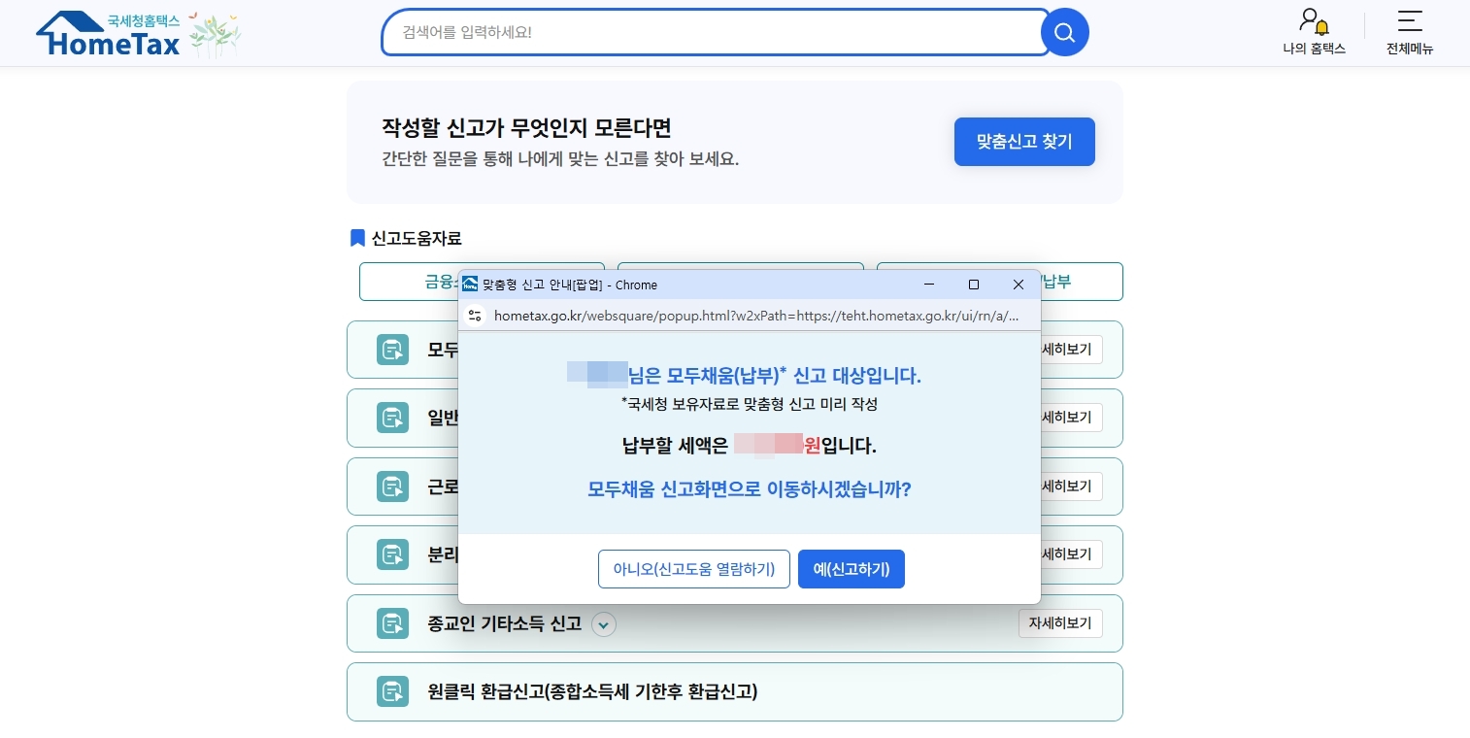Click the site info icon in the popup address bar
Image resolution: width=1470 pixels, height=738 pixels.
[475, 315]
